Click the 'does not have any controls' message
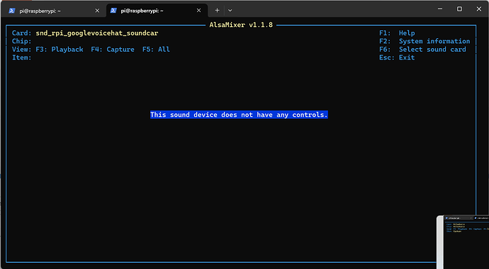Image resolution: width=489 pixels, height=269 pixels. click(x=239, y=115)
